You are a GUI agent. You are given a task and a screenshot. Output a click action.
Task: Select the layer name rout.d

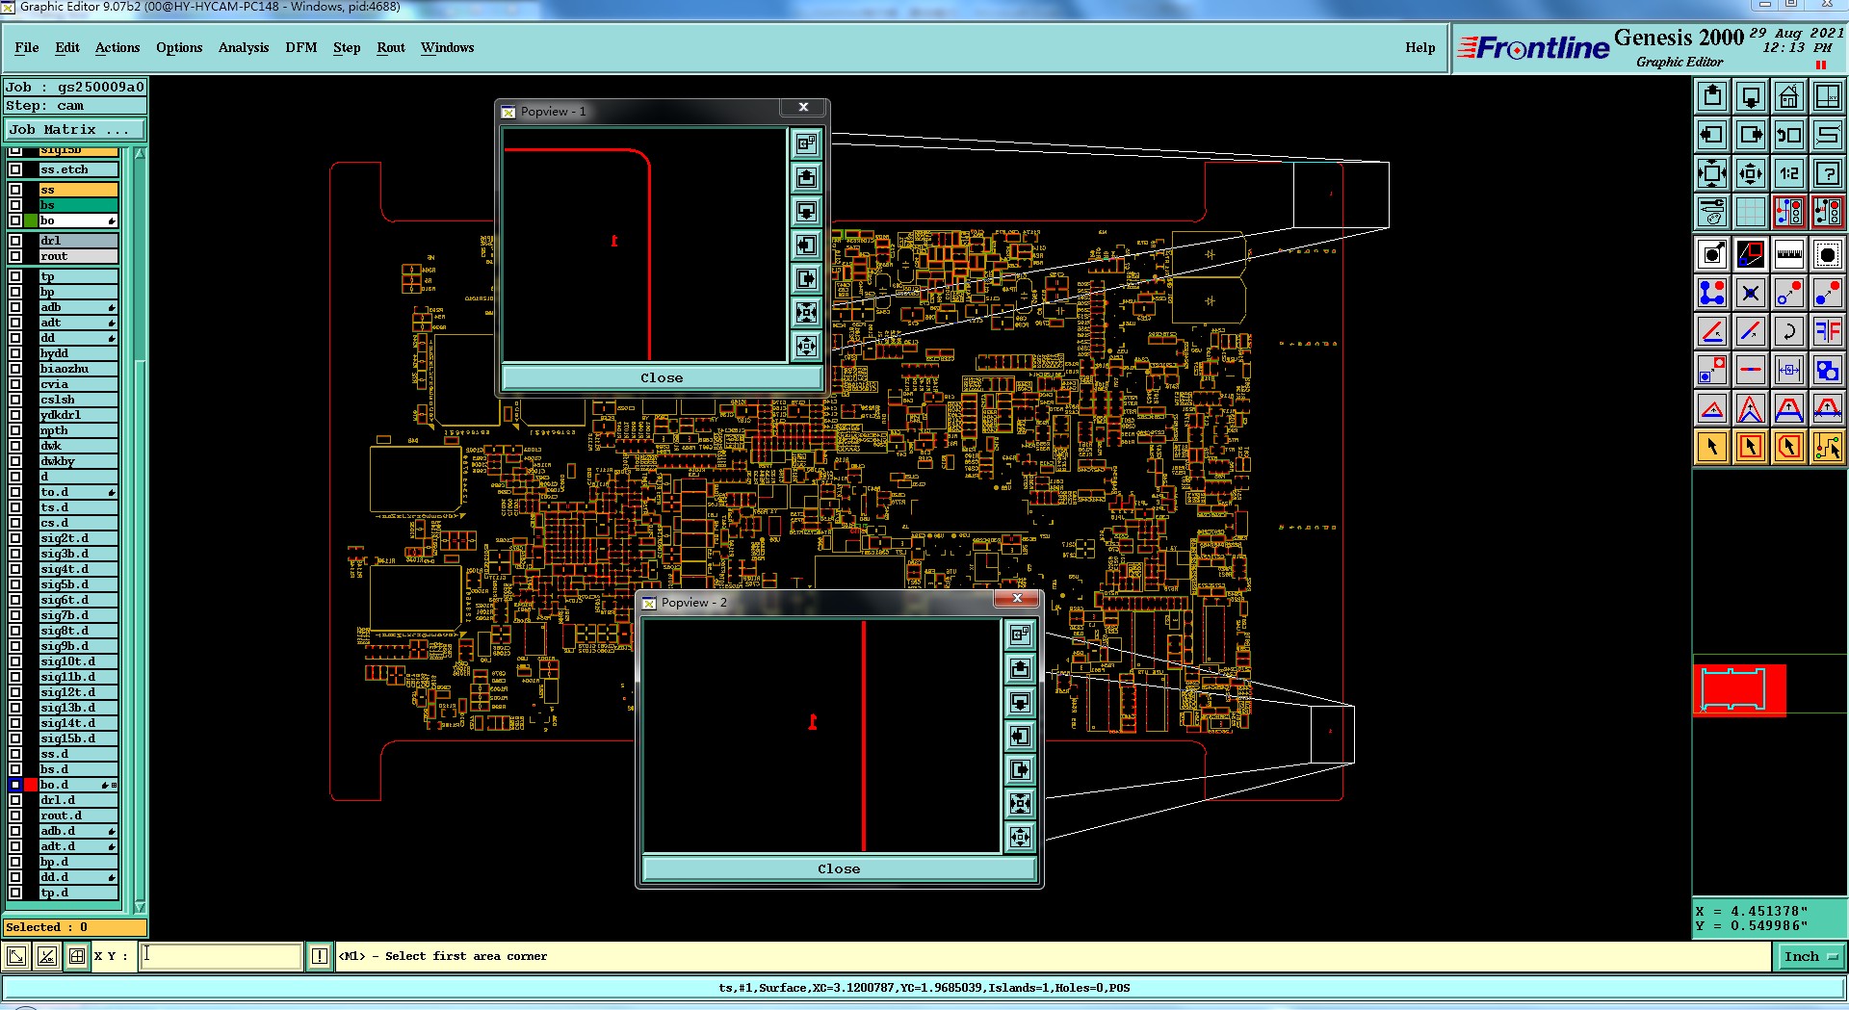pyautogui.click(x=78, y=816)
